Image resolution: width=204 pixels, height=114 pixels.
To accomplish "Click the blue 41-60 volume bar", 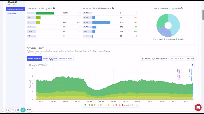I will (x=101, y=22).
